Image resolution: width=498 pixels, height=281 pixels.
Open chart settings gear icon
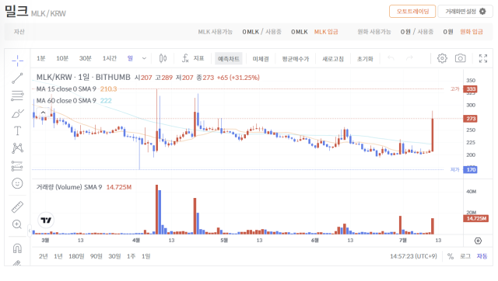tap(442, 58)
